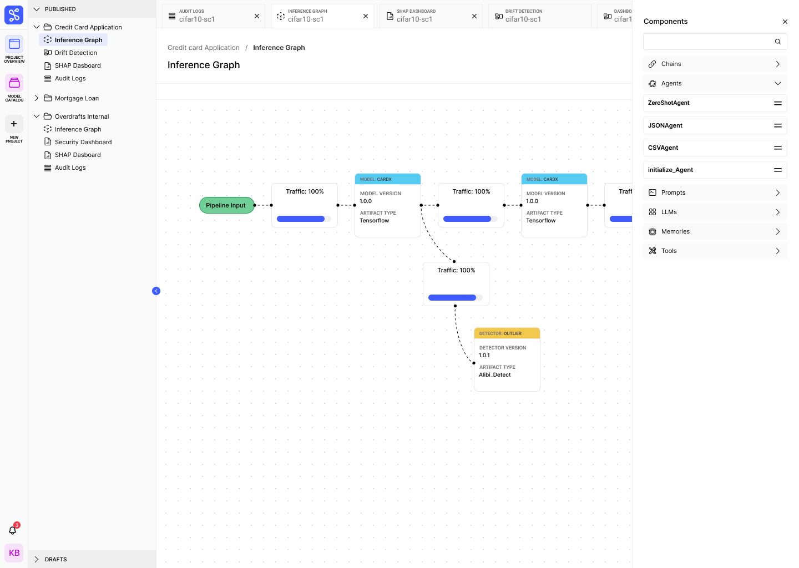
Task: Collapse the PUBLISHED section
Action: 37,9
